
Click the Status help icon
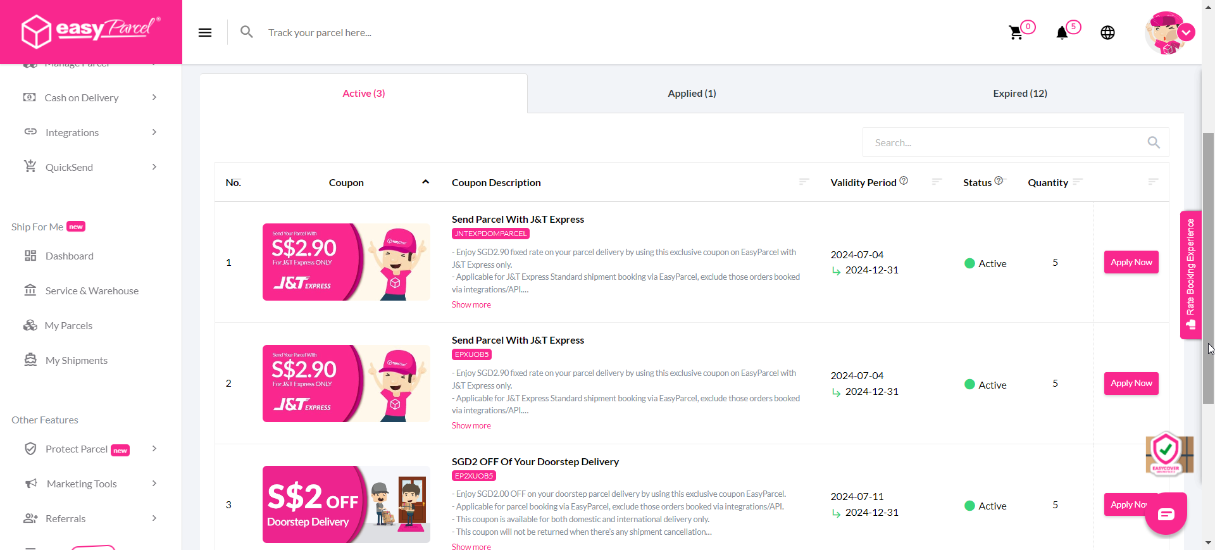tap(999, 180)
